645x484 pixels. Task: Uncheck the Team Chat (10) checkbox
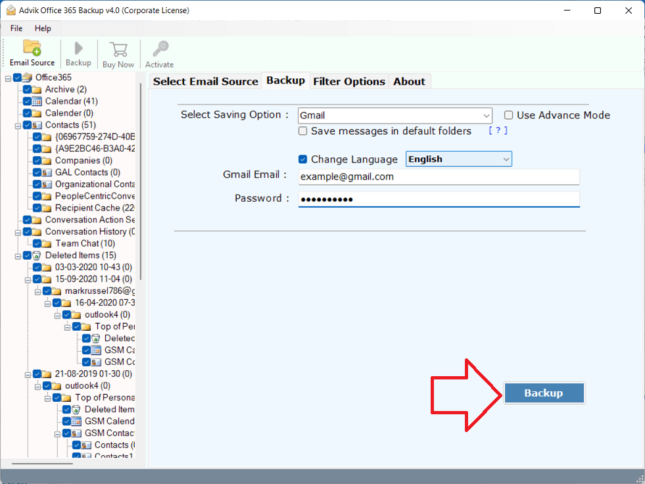(37, 244)
